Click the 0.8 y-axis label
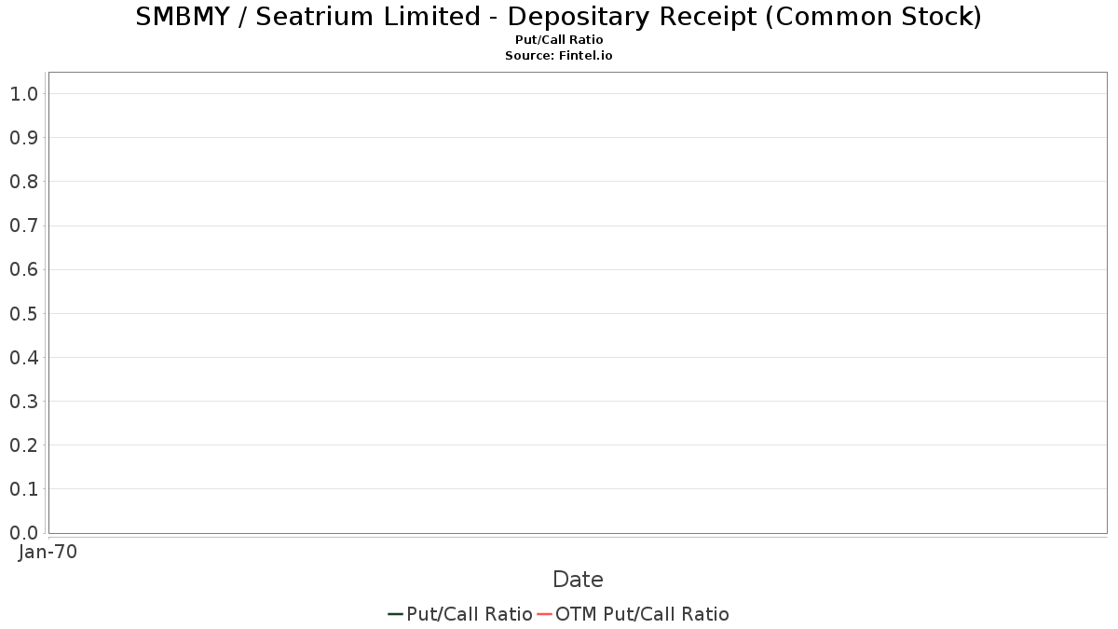 pyautogui.click(x=24, y=181)
